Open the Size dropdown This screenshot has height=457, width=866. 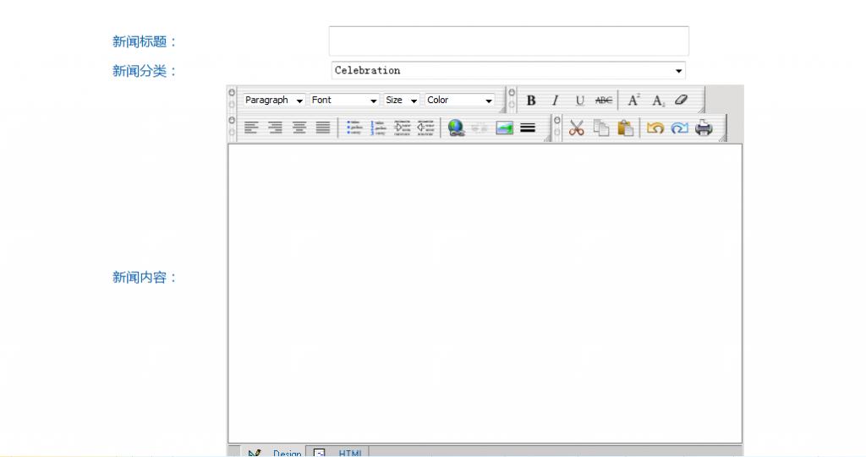402,101
